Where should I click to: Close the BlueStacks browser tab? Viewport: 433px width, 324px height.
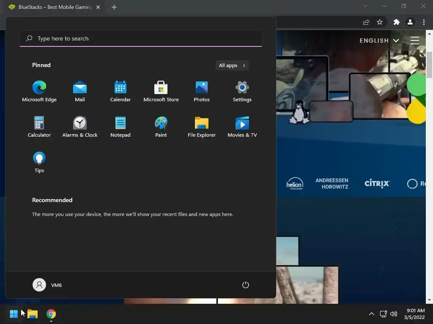[98, 7]
